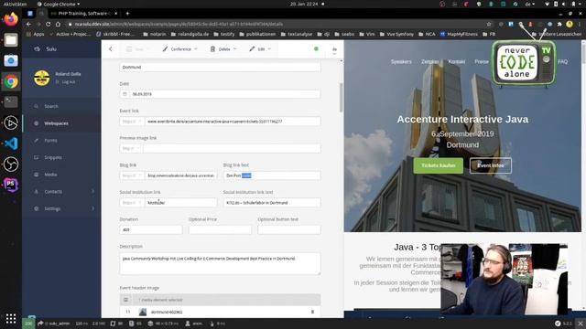Click Event Infos button in preview
The height and width of the screenshot is (329, 586).
point(491,165)
